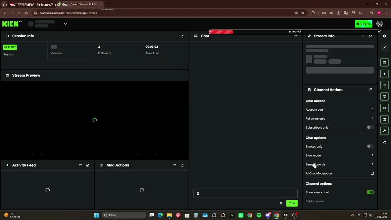Go back in browser history
Viewport: 391px width, 220px height.
[5, 13]
